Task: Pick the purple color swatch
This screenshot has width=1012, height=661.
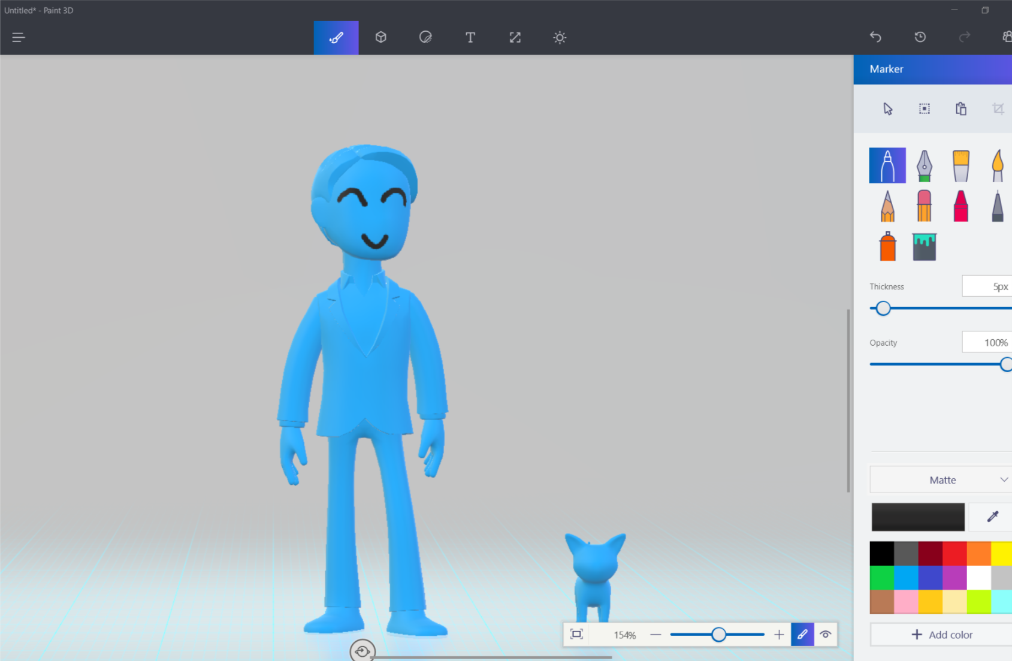Action: point(954,578)
